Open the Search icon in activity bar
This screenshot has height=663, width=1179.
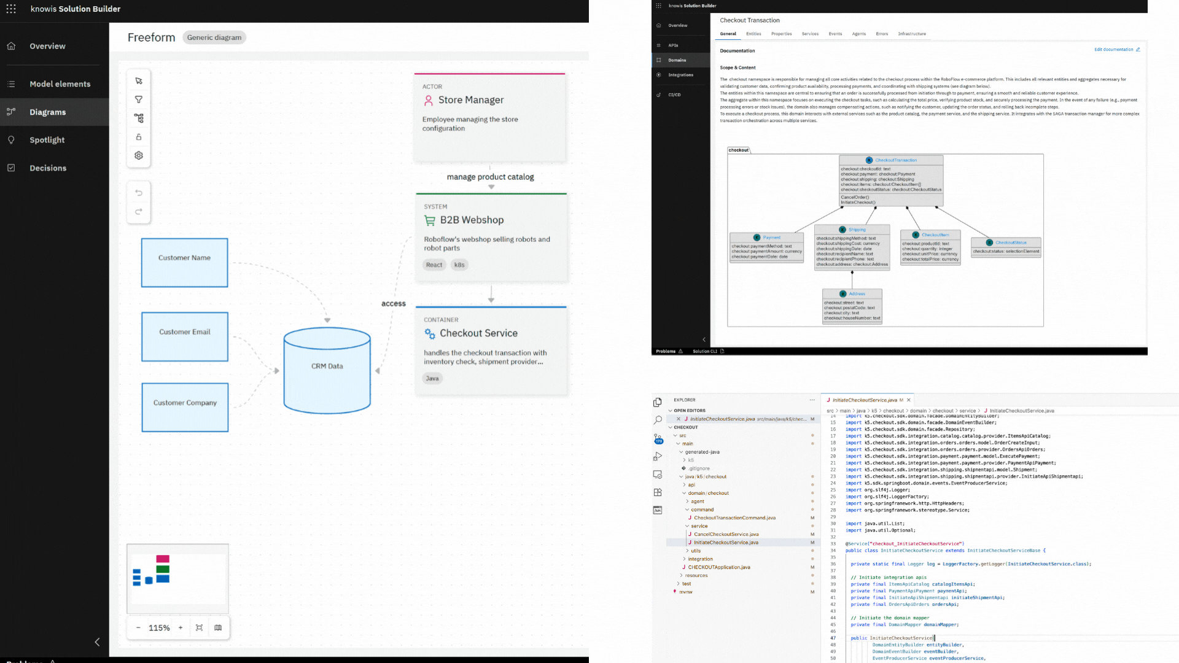[658, 421]
